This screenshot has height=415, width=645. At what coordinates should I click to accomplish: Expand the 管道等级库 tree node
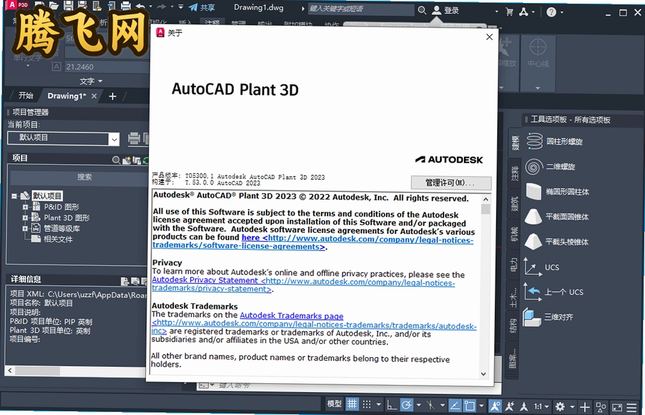[x=25, y=228]
